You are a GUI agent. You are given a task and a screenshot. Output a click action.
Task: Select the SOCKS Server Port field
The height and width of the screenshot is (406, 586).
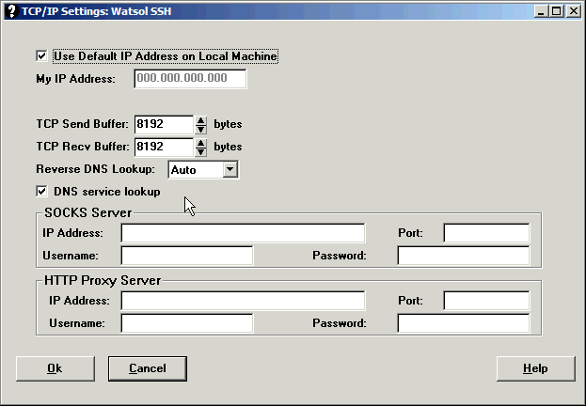(x=486, y=233)
